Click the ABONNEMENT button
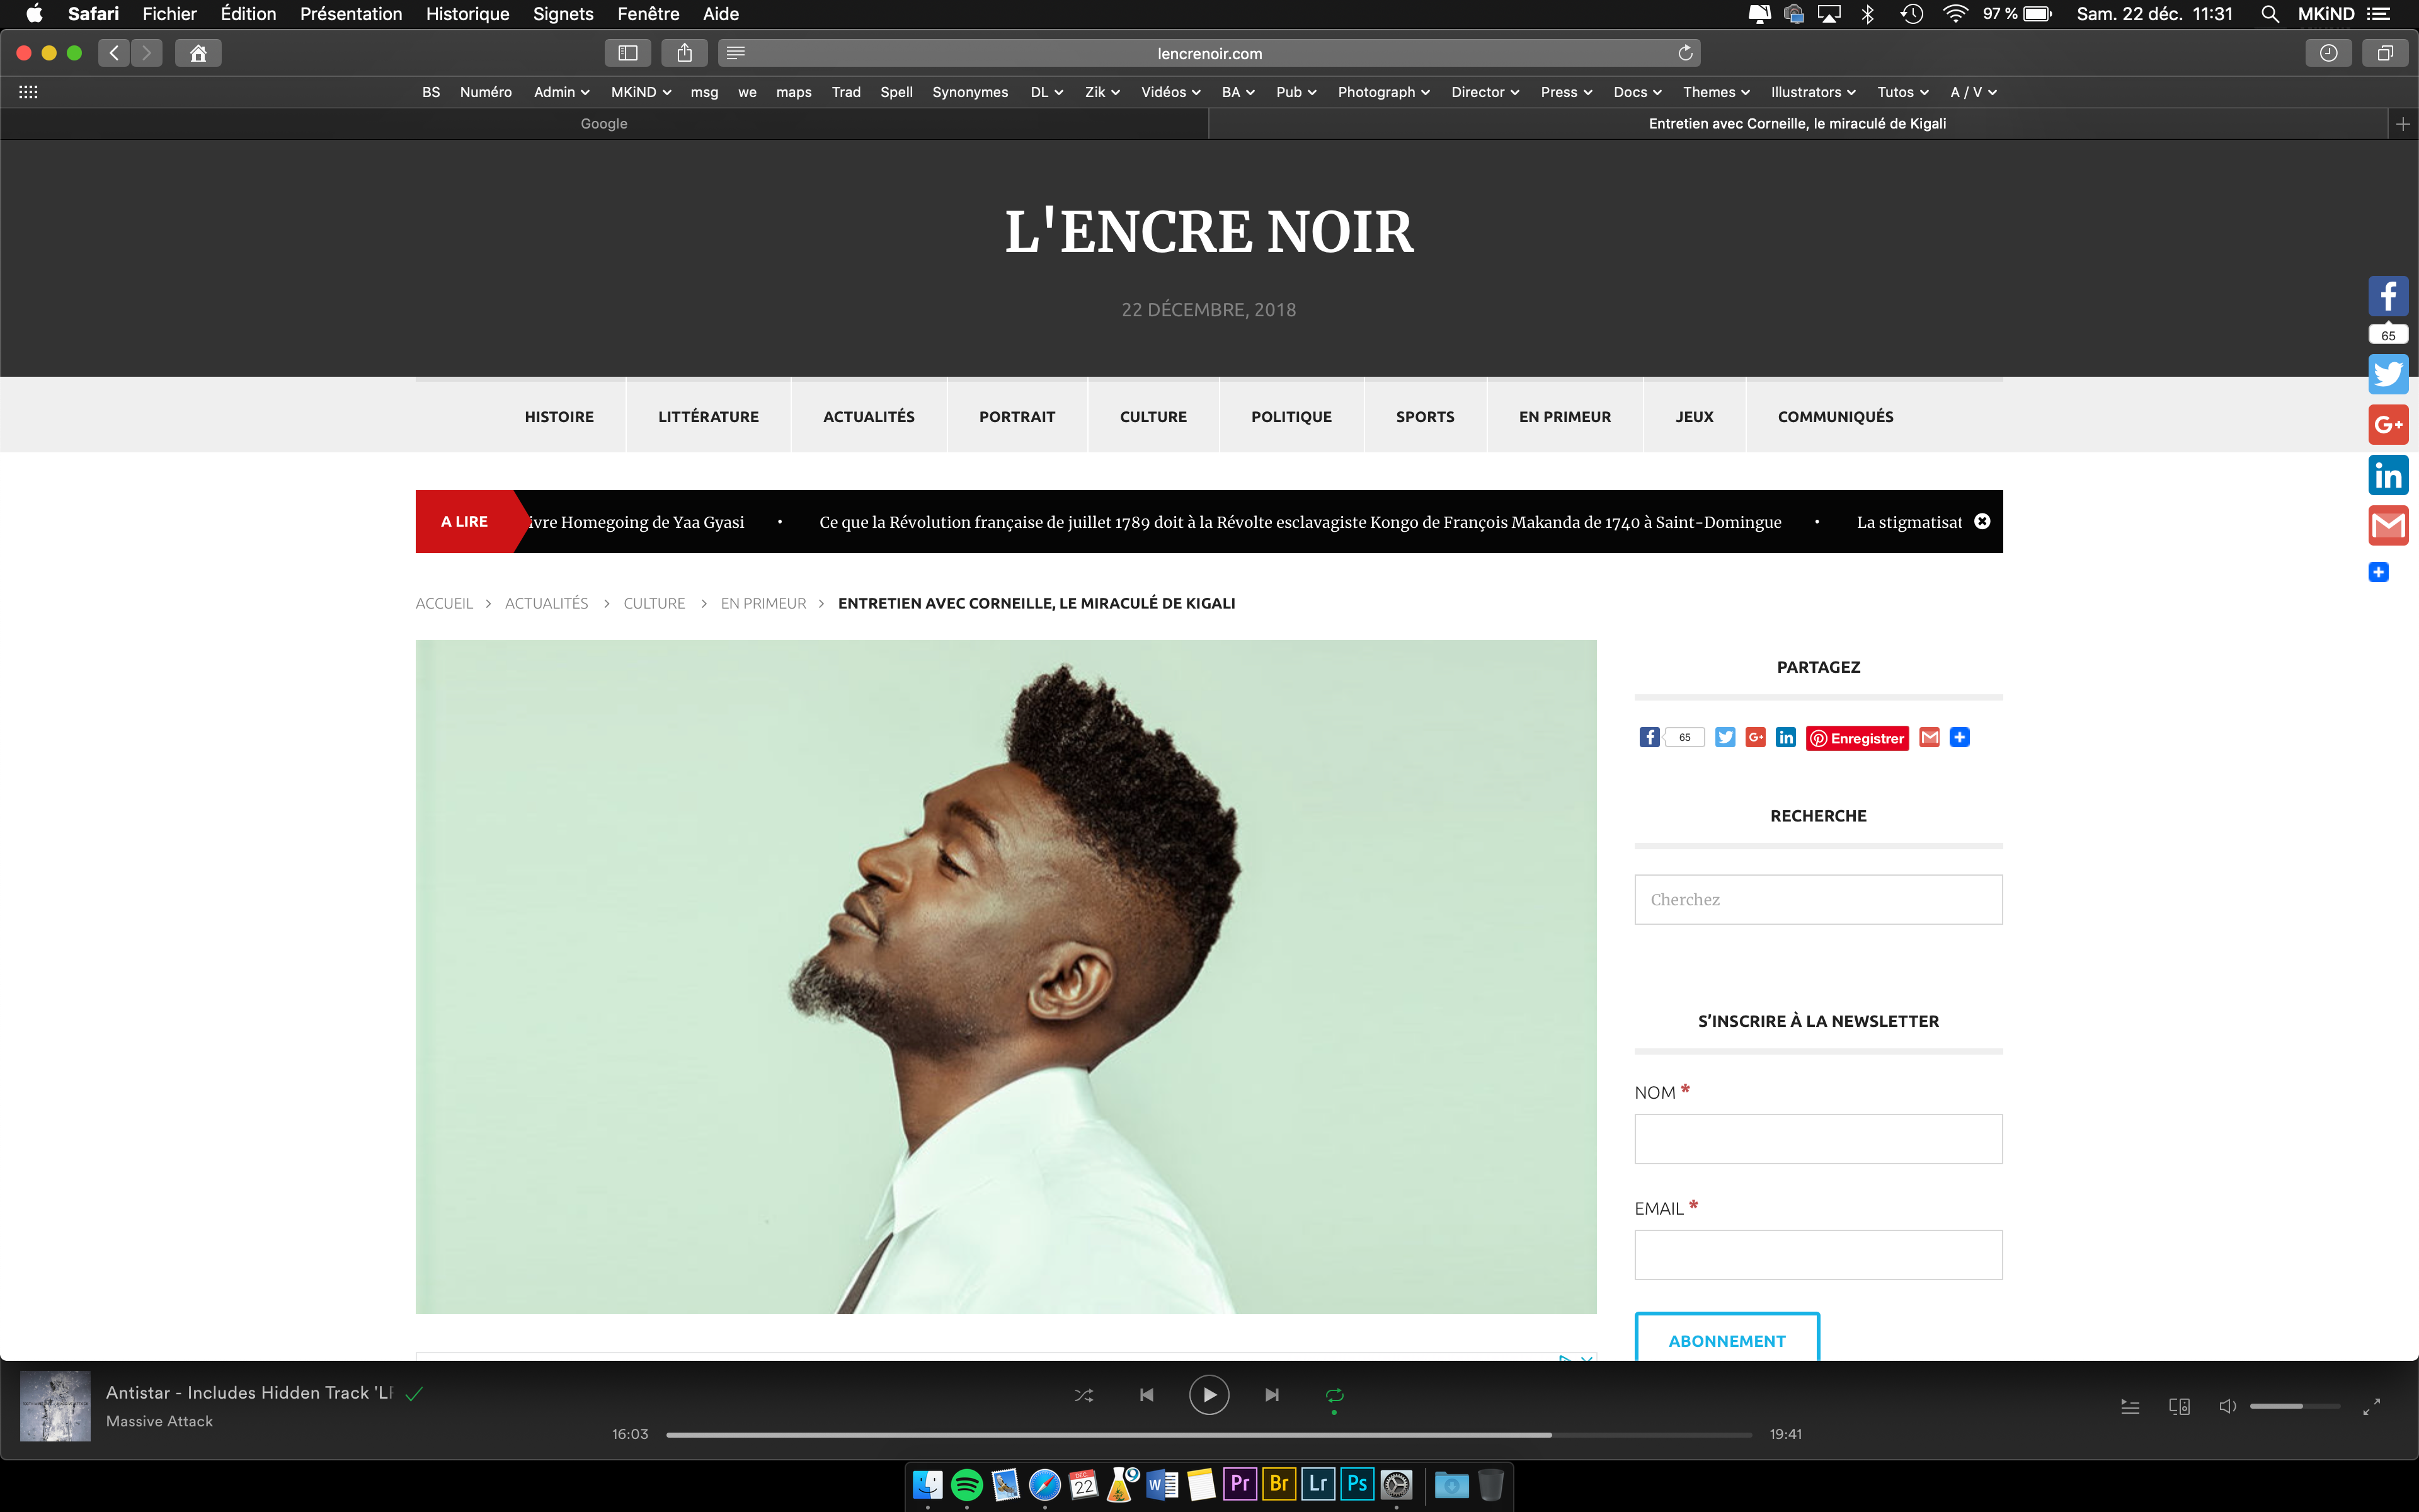The image size is (2419, 1512). tap(1726, 1340)
